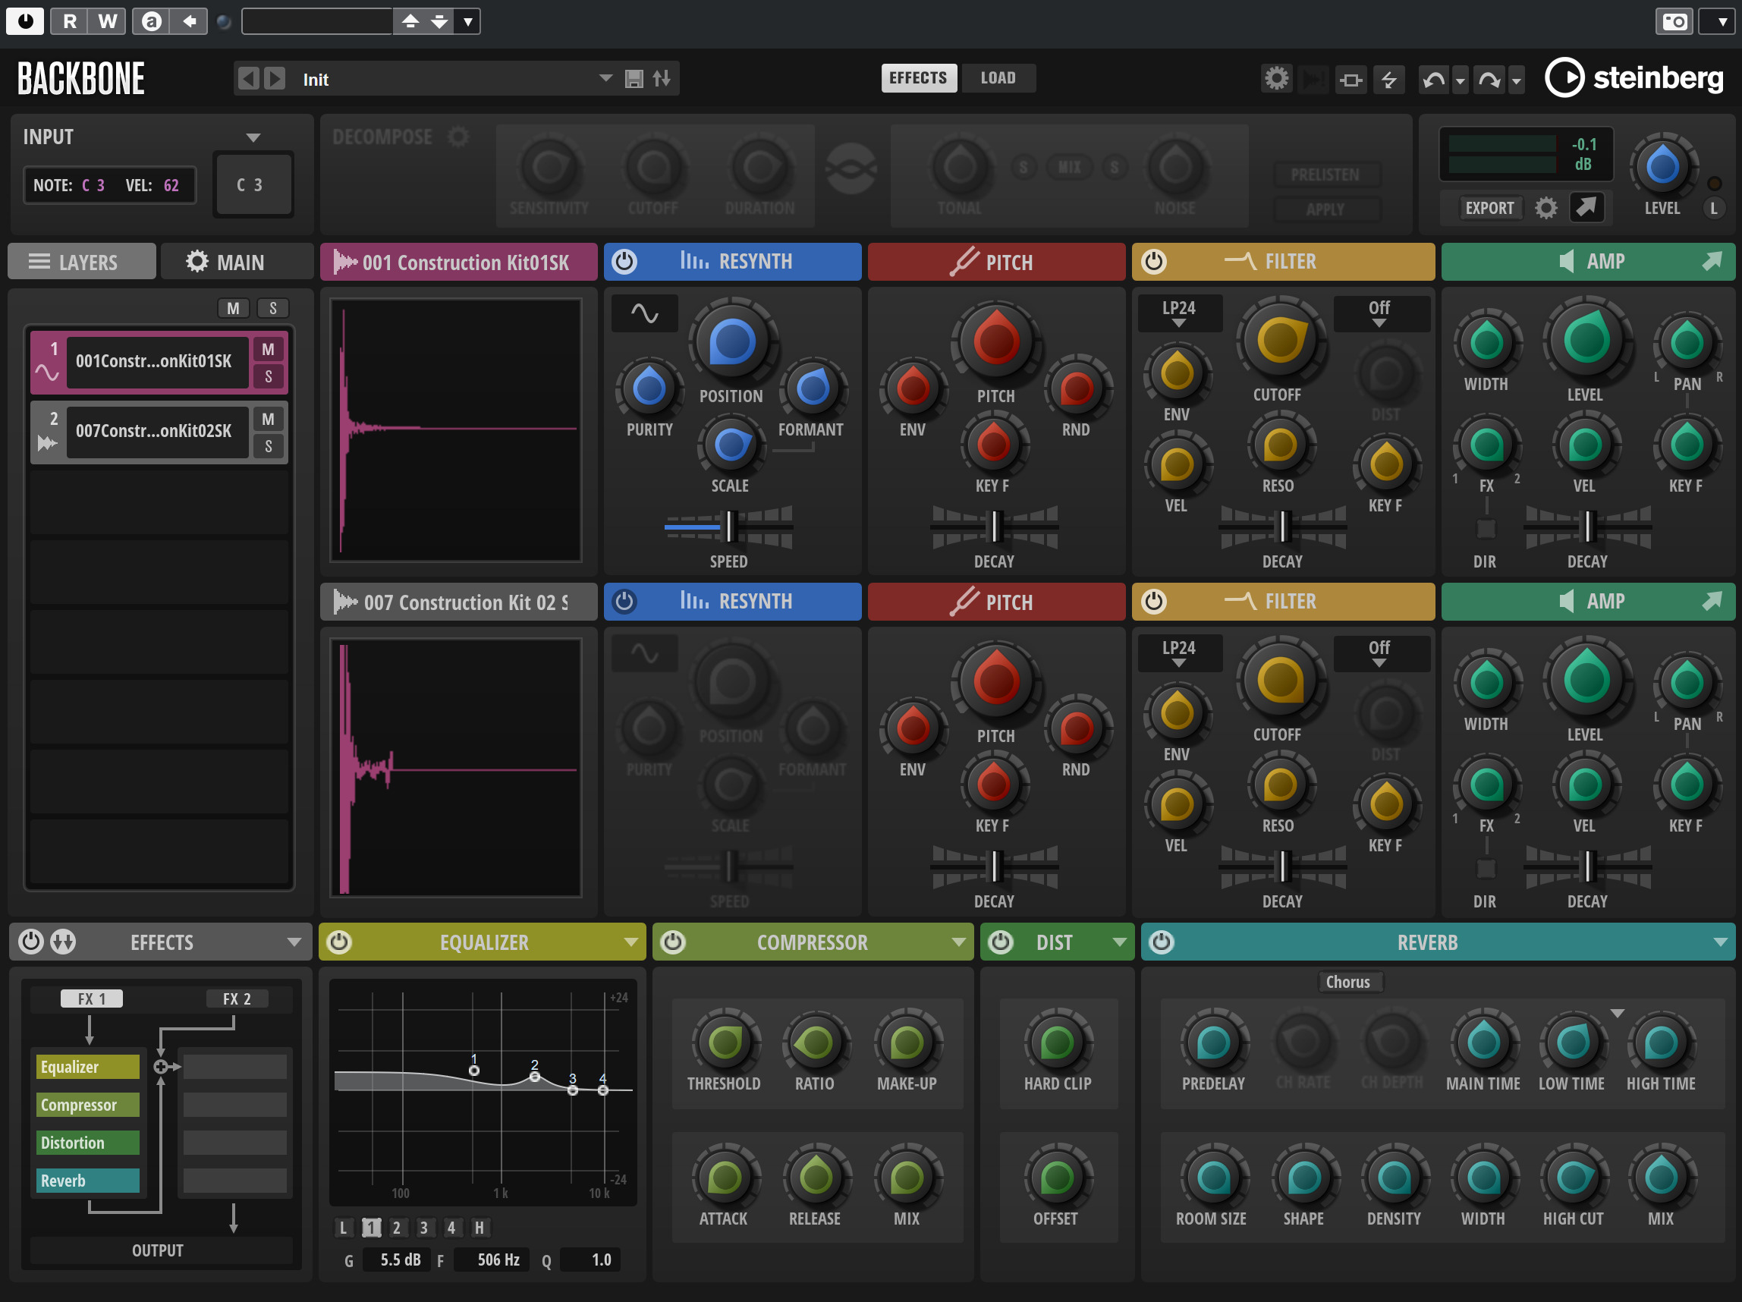Open global settings gear in header
This screenshot has width=1742, height=1302.
click(1277, 79)
